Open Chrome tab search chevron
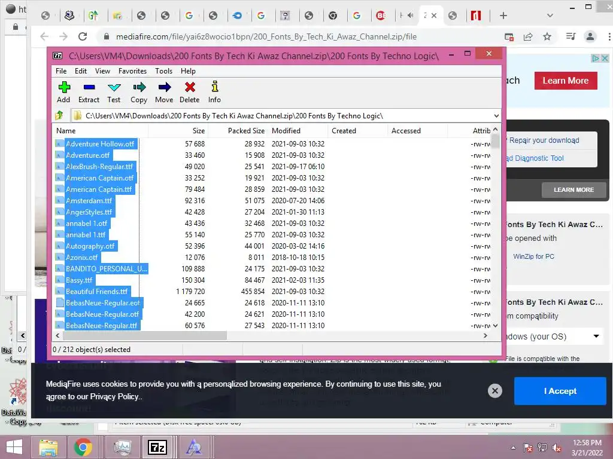Viewport: 613px width, 459px height. (550, 16)
